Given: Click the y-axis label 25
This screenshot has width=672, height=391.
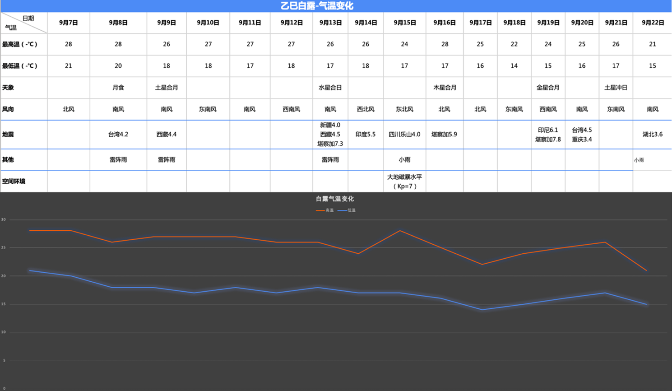Looking at the screenshot, I should point(4,248).
